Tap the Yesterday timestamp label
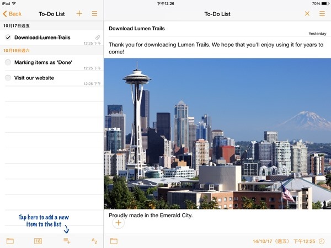 [317, 34]
